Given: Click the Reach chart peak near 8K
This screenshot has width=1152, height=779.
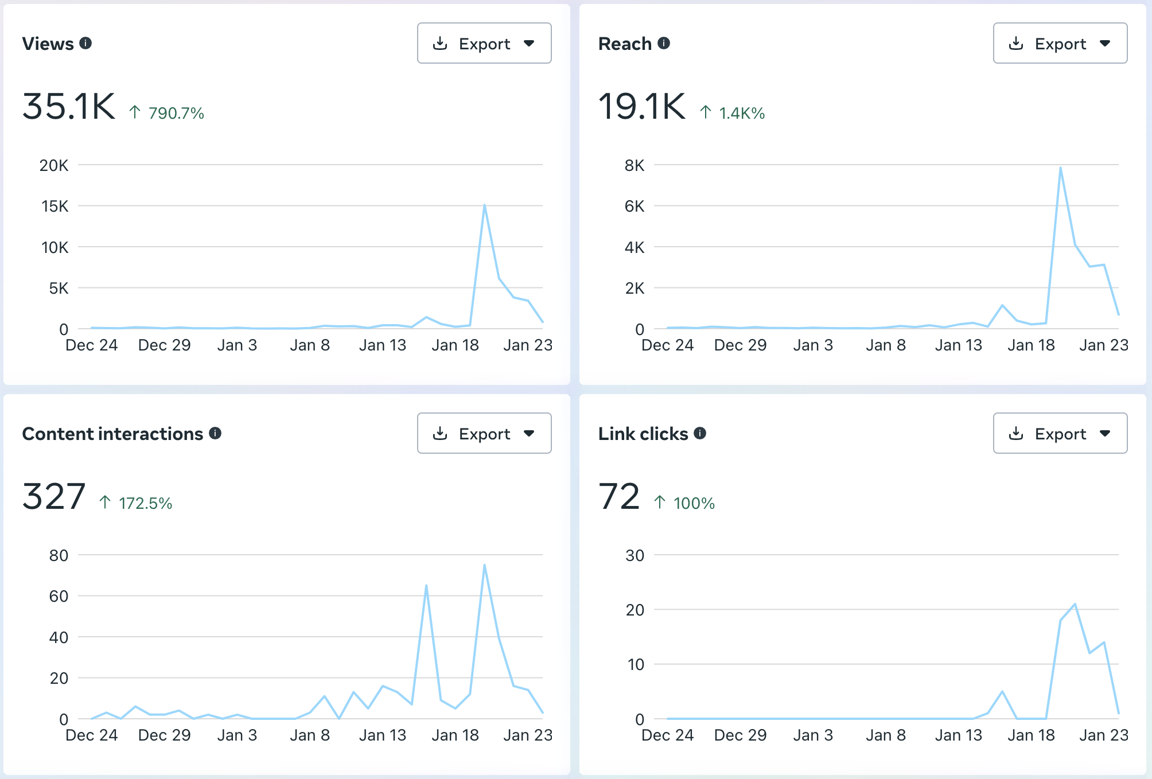Looking at the screenshot, I should click(1061, 168).
